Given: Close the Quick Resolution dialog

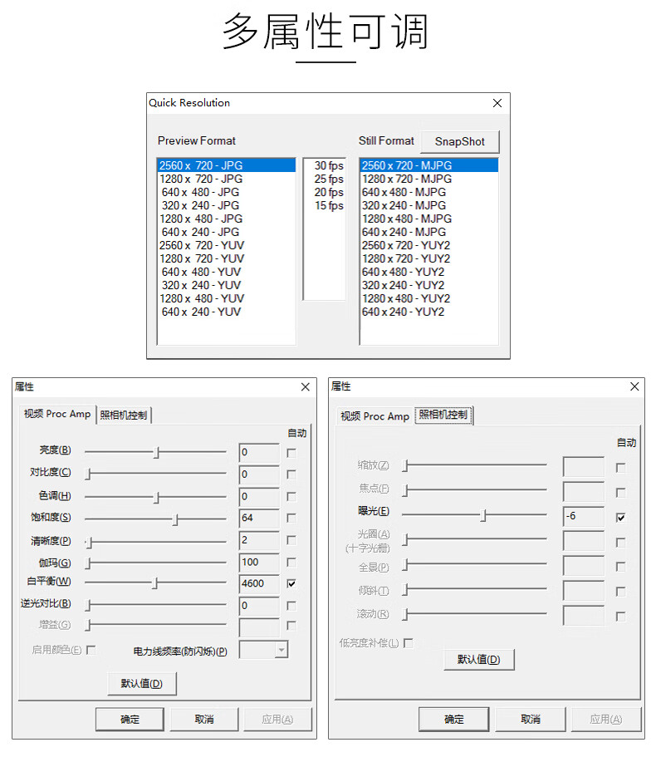Looking at the screenshot, I should [x=497, y=103].
